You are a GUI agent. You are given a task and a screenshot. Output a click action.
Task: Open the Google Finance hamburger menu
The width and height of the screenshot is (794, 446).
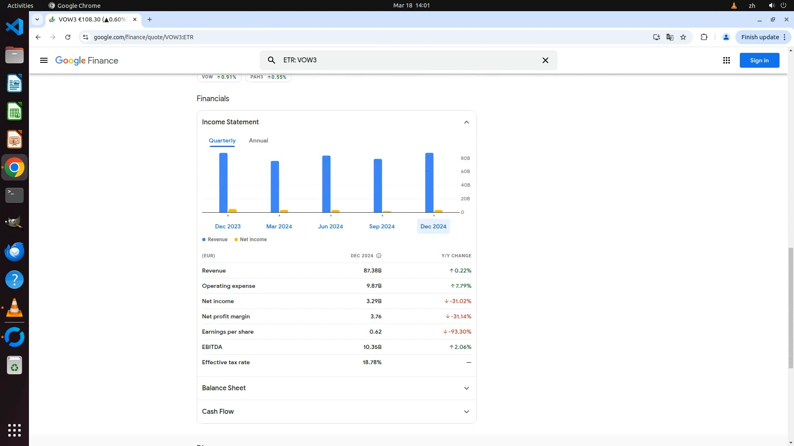(43, 60)
